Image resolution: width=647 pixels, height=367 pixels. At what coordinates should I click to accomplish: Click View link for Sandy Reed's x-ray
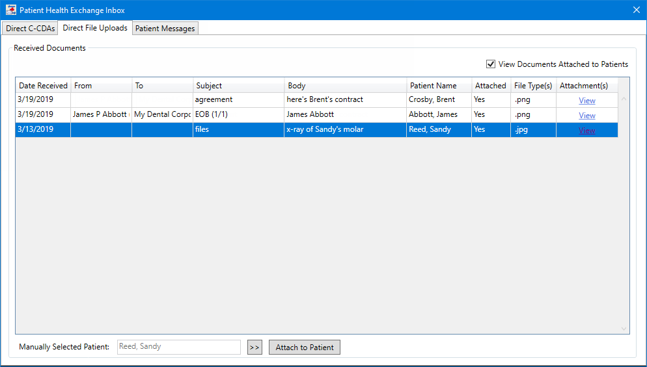[586, 131]
